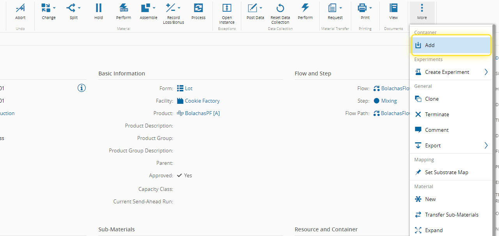The height and width of the screenshot is (236, 499).
Task: Choose Terminate from the More menu
Action: (437, 114)
